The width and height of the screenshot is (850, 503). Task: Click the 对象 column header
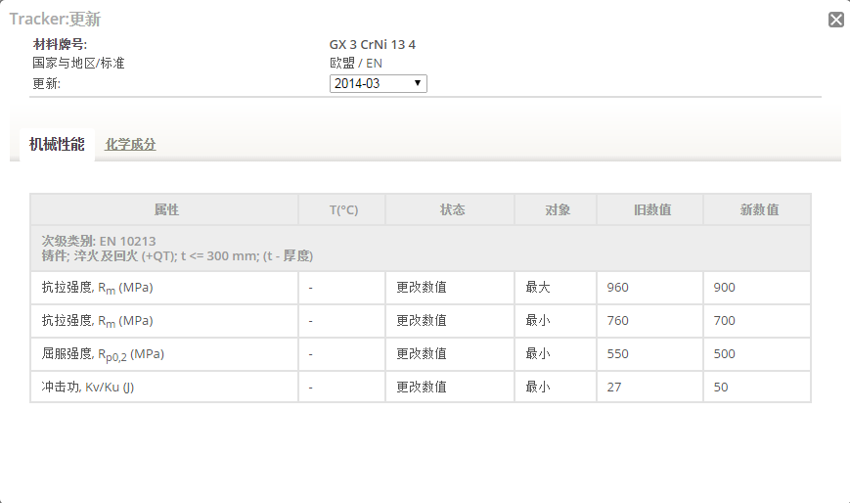[x=557, y=209]
